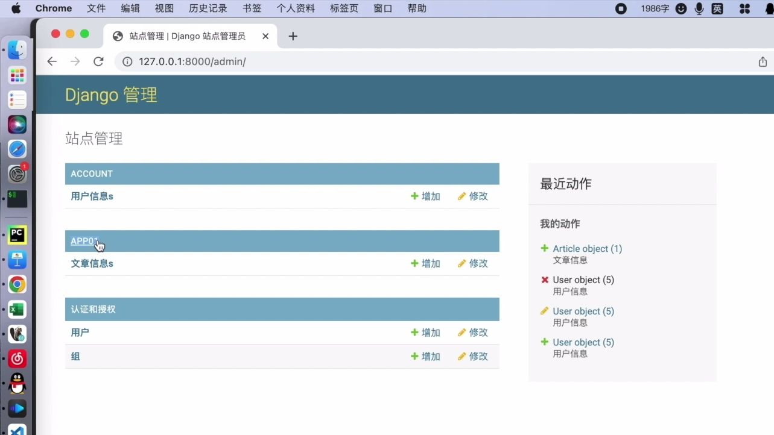Image resolution: width=774 pixels, height=435 pixels.
Task: Open a new tab with the plus button
Action: [293, 36]
